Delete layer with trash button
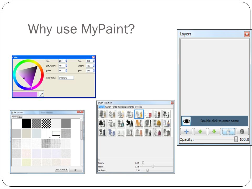252x189 pixels. click(242, 132)
